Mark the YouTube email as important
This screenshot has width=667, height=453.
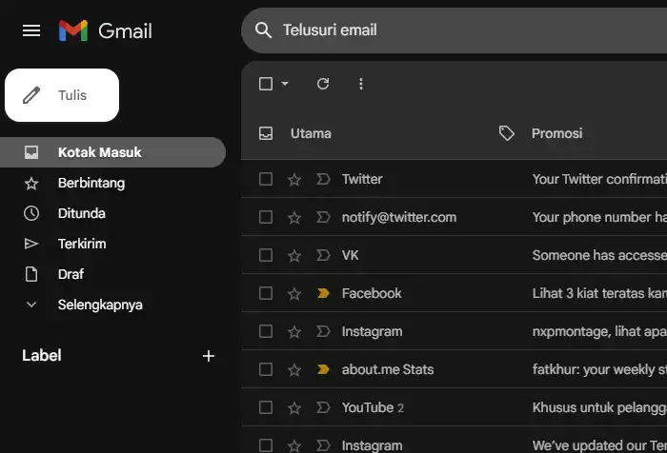click(323, 407)
